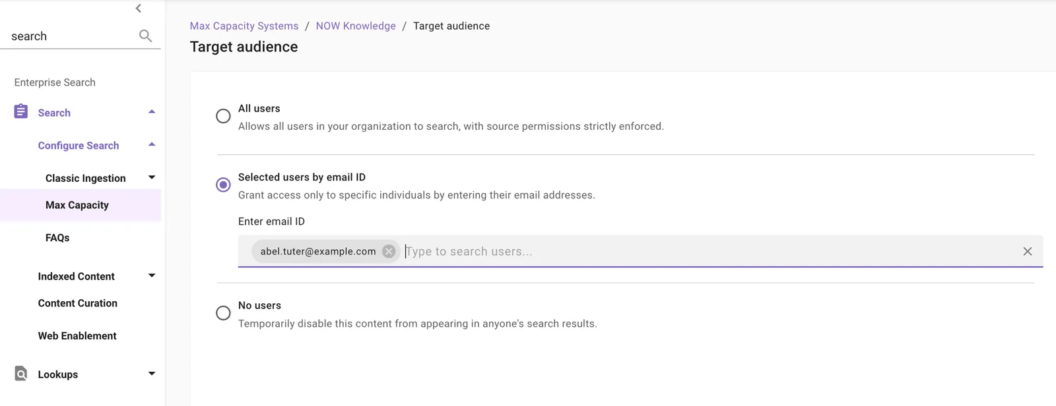Collapse the Configure Search arrow
Viewport: 1056px width, 406px height.
(152, 145)
